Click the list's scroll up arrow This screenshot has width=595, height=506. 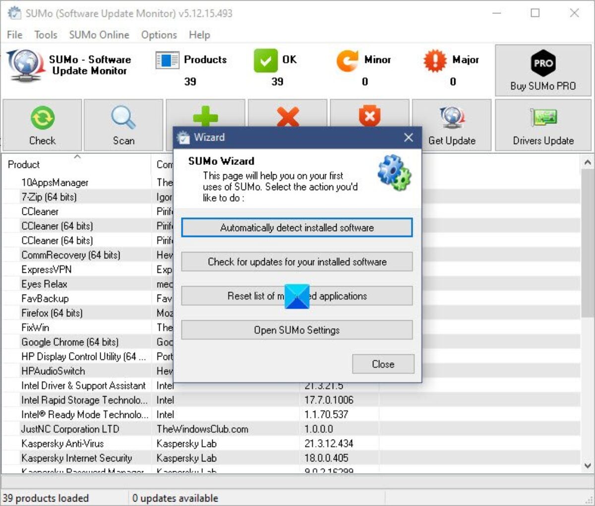tap(588, 162)
